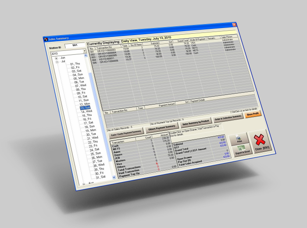Select 01, Thu in the date tree
This screenshot has height=228, width=307.
tap(75, 64)
